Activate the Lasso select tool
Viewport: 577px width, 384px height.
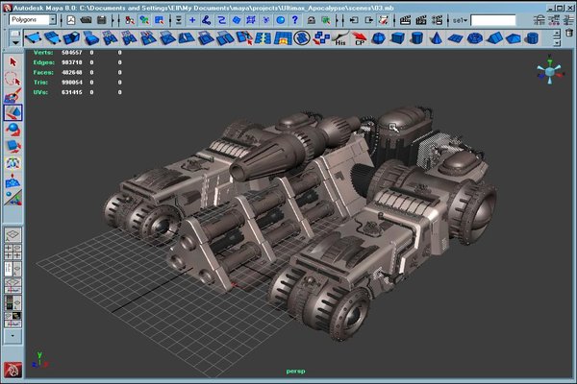tap(13, 80)
